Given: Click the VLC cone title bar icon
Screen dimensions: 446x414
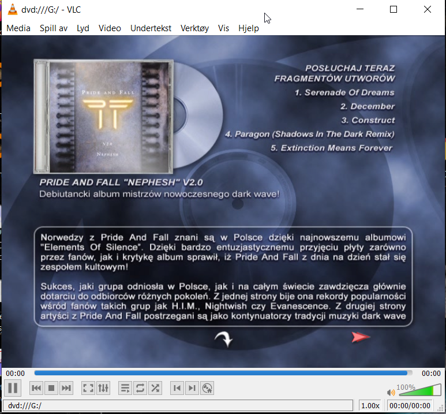Looking at the screenshot, I should [12, 9].
